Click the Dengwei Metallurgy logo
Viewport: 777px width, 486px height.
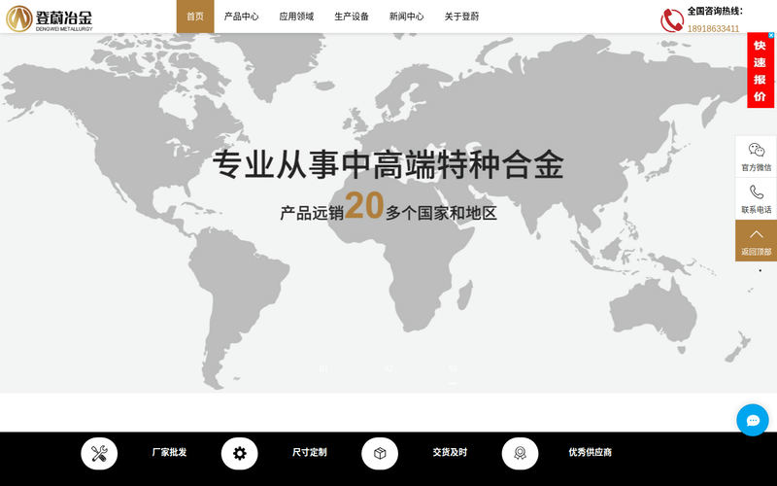pyautogui.click(x=50, y=18)
